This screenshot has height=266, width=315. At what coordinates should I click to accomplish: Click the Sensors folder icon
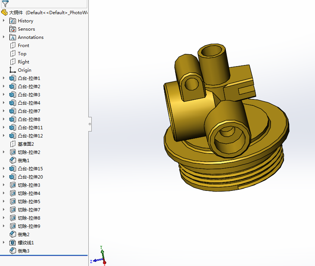click(13, 29)
